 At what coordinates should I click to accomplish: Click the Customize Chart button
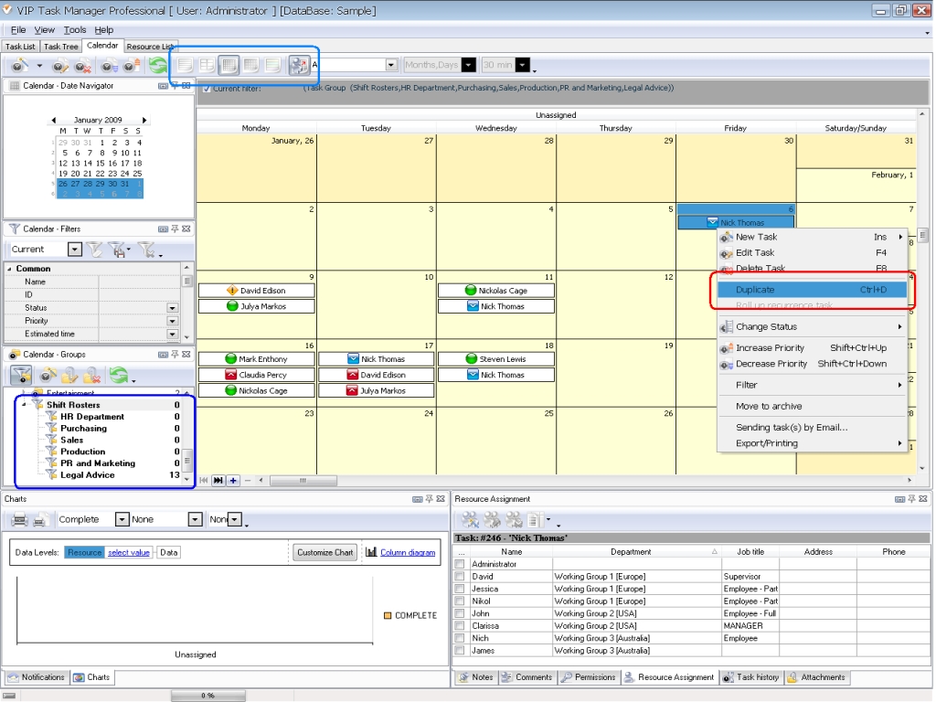(325, 552)
